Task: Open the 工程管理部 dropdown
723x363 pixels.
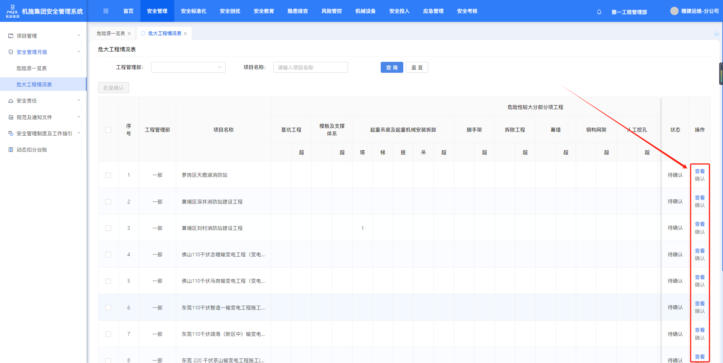Action: tap(188, 67)
